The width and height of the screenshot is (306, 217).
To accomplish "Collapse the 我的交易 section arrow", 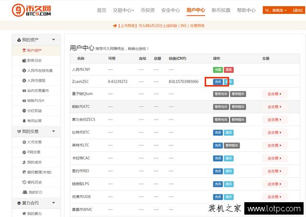I will click(x=54, y=131).
